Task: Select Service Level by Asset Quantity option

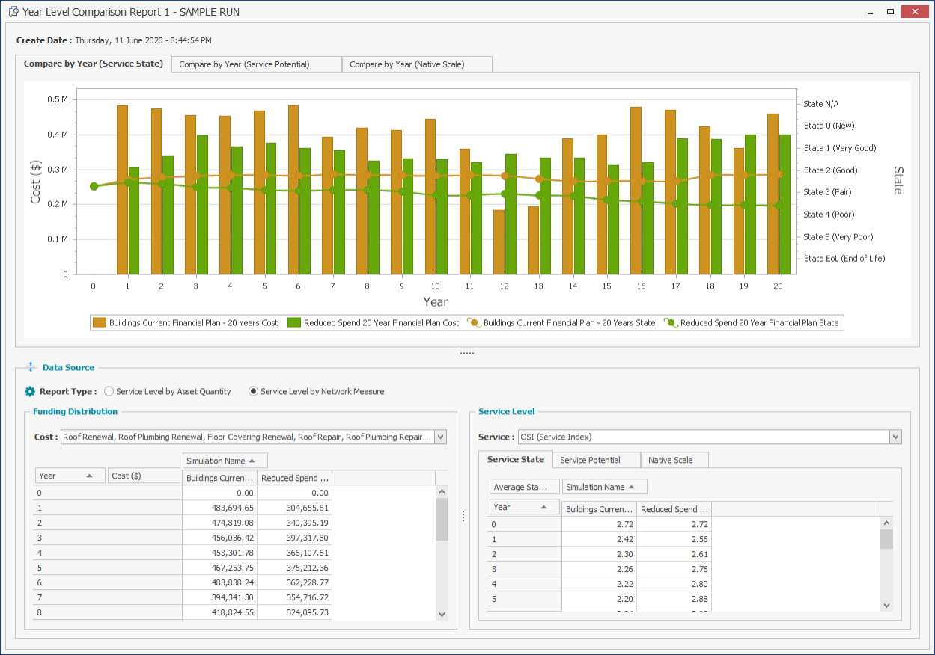Action: tap(109, 391)
